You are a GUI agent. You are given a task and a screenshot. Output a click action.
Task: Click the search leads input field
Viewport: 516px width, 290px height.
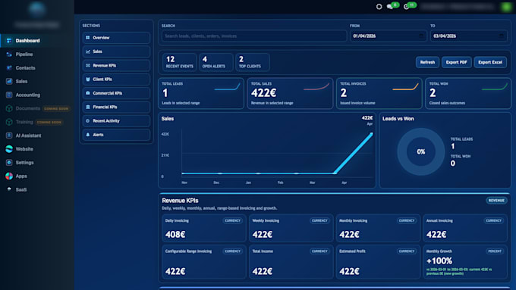tap(253, 36)
